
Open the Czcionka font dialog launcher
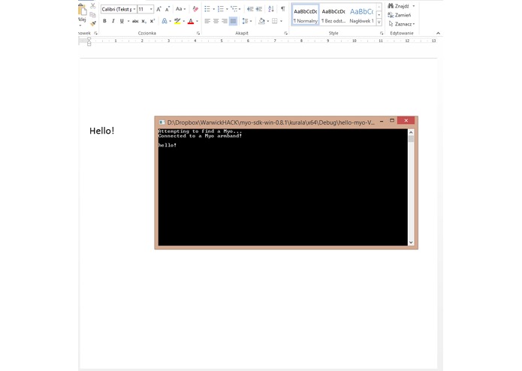[x=198, y=33]
